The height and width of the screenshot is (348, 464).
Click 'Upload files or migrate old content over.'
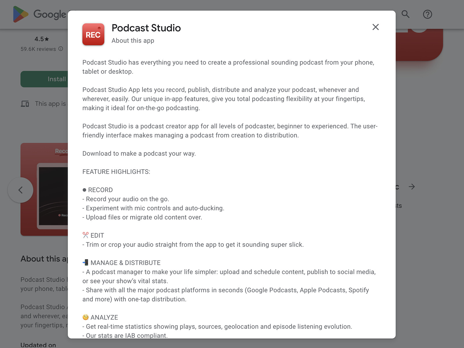coord(142,217)
